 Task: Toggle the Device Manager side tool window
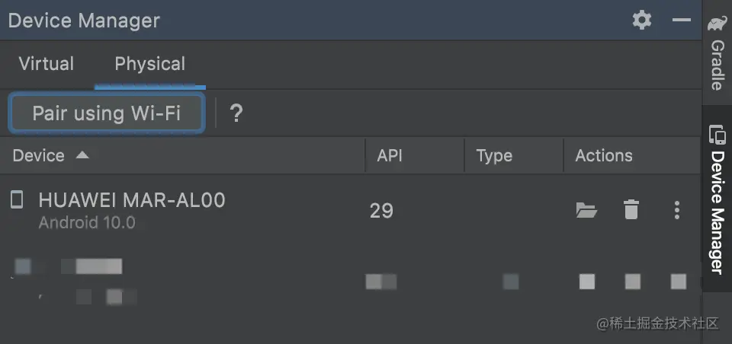tap(717, 199)
